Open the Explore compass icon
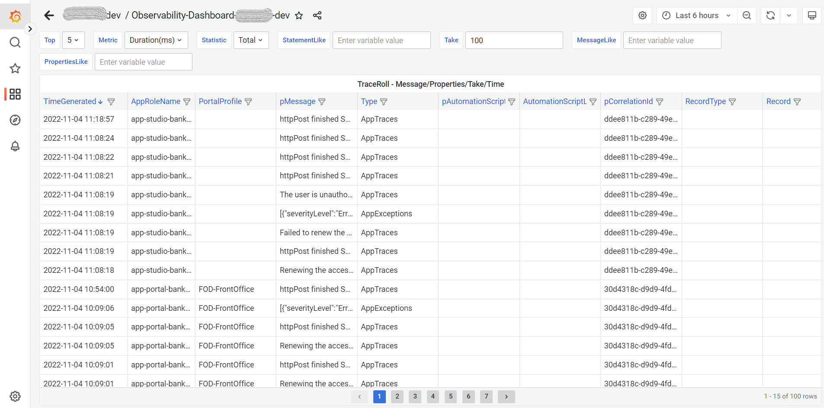Screen dimensions: 824x408 point(15,120)
